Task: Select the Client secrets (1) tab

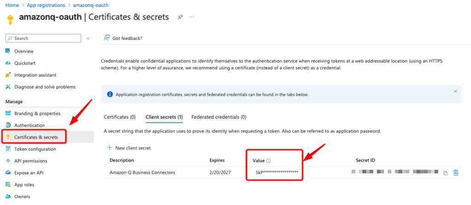Action: click(164, 117)
